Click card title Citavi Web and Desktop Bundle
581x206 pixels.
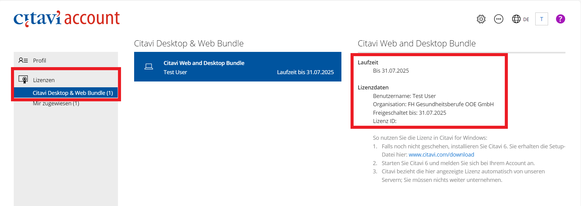[204, 63]
